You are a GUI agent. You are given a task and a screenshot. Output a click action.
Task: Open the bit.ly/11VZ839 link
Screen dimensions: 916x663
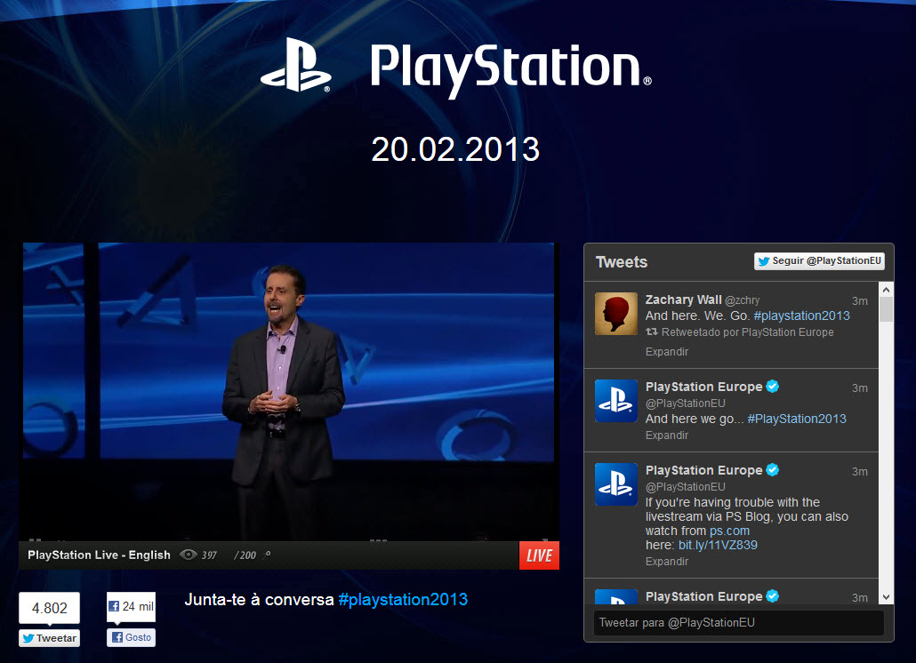pyautogui.click(x=717, y=545)
